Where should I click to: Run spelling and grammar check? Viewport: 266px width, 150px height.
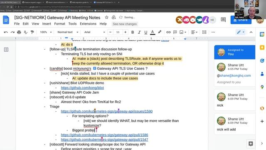pyautogui.click(x=26, y=32)
